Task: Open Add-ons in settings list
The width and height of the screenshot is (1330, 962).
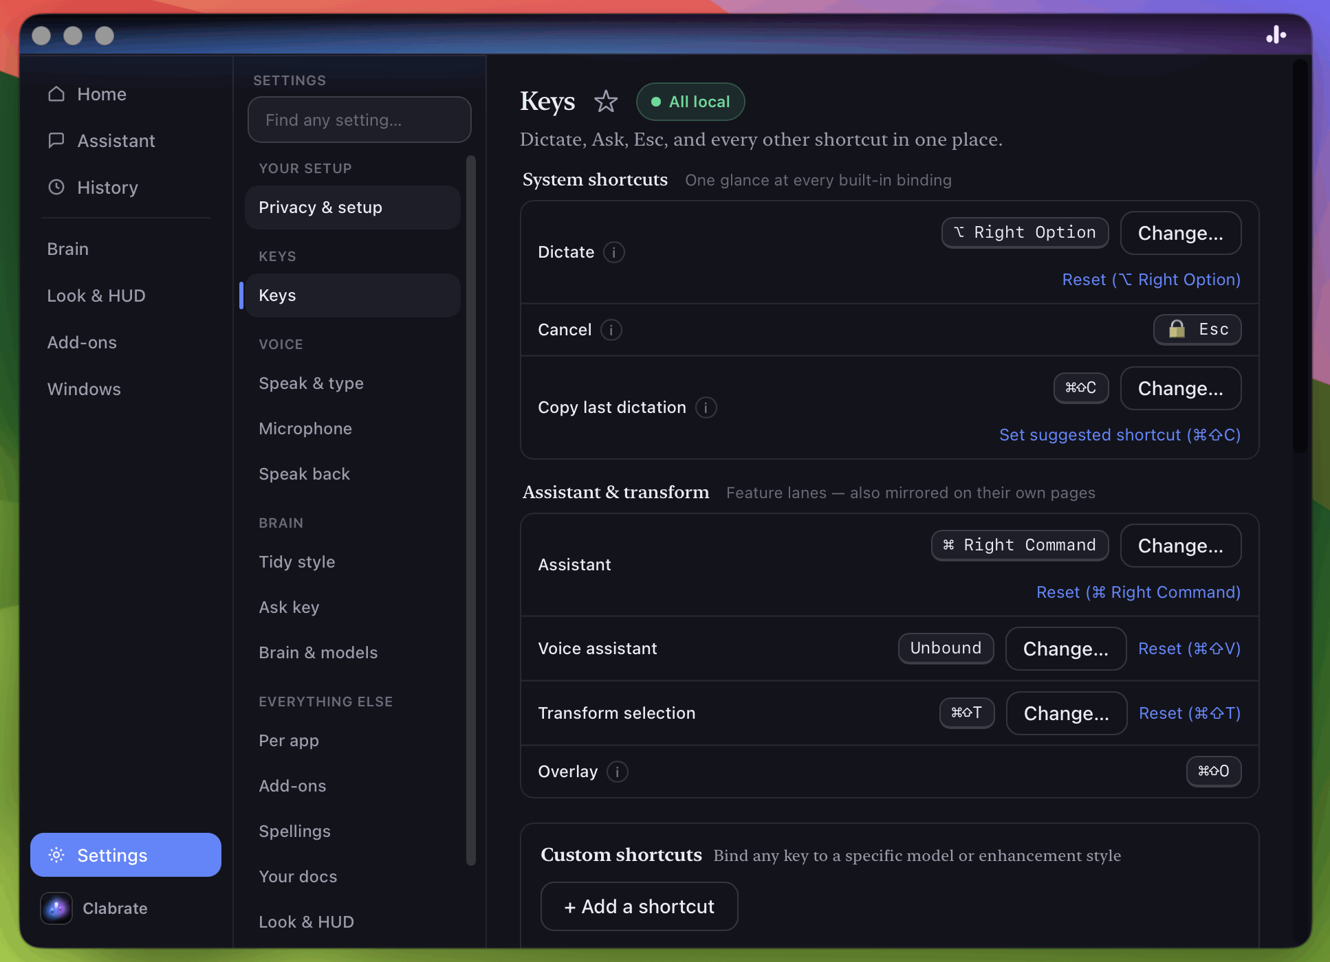Action: [x=292, y=786]
